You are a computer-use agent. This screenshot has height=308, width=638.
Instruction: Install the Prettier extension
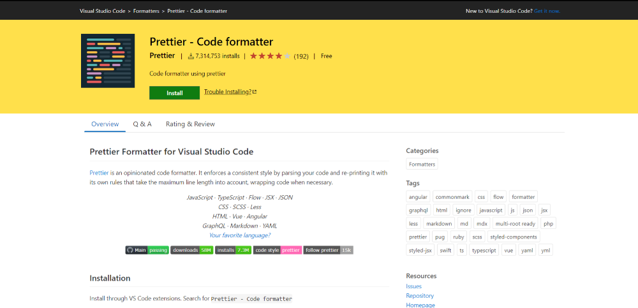click(175, 92)
